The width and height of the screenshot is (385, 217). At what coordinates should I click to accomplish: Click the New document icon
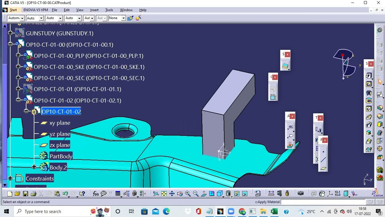pyautogui.click(x=10, y=194)
